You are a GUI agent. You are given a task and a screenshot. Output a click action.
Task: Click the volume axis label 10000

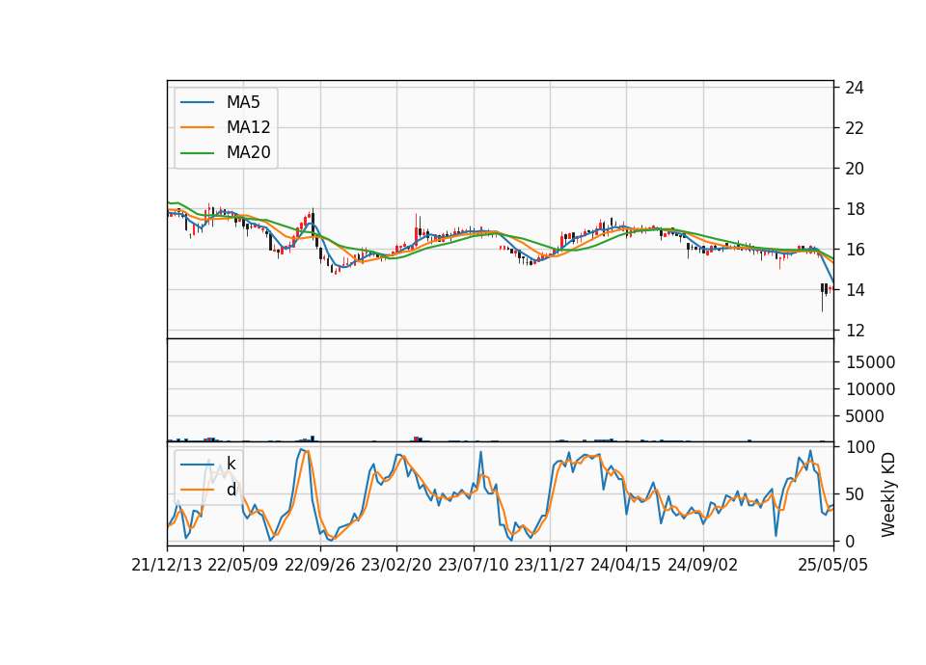tap(870, 389)
